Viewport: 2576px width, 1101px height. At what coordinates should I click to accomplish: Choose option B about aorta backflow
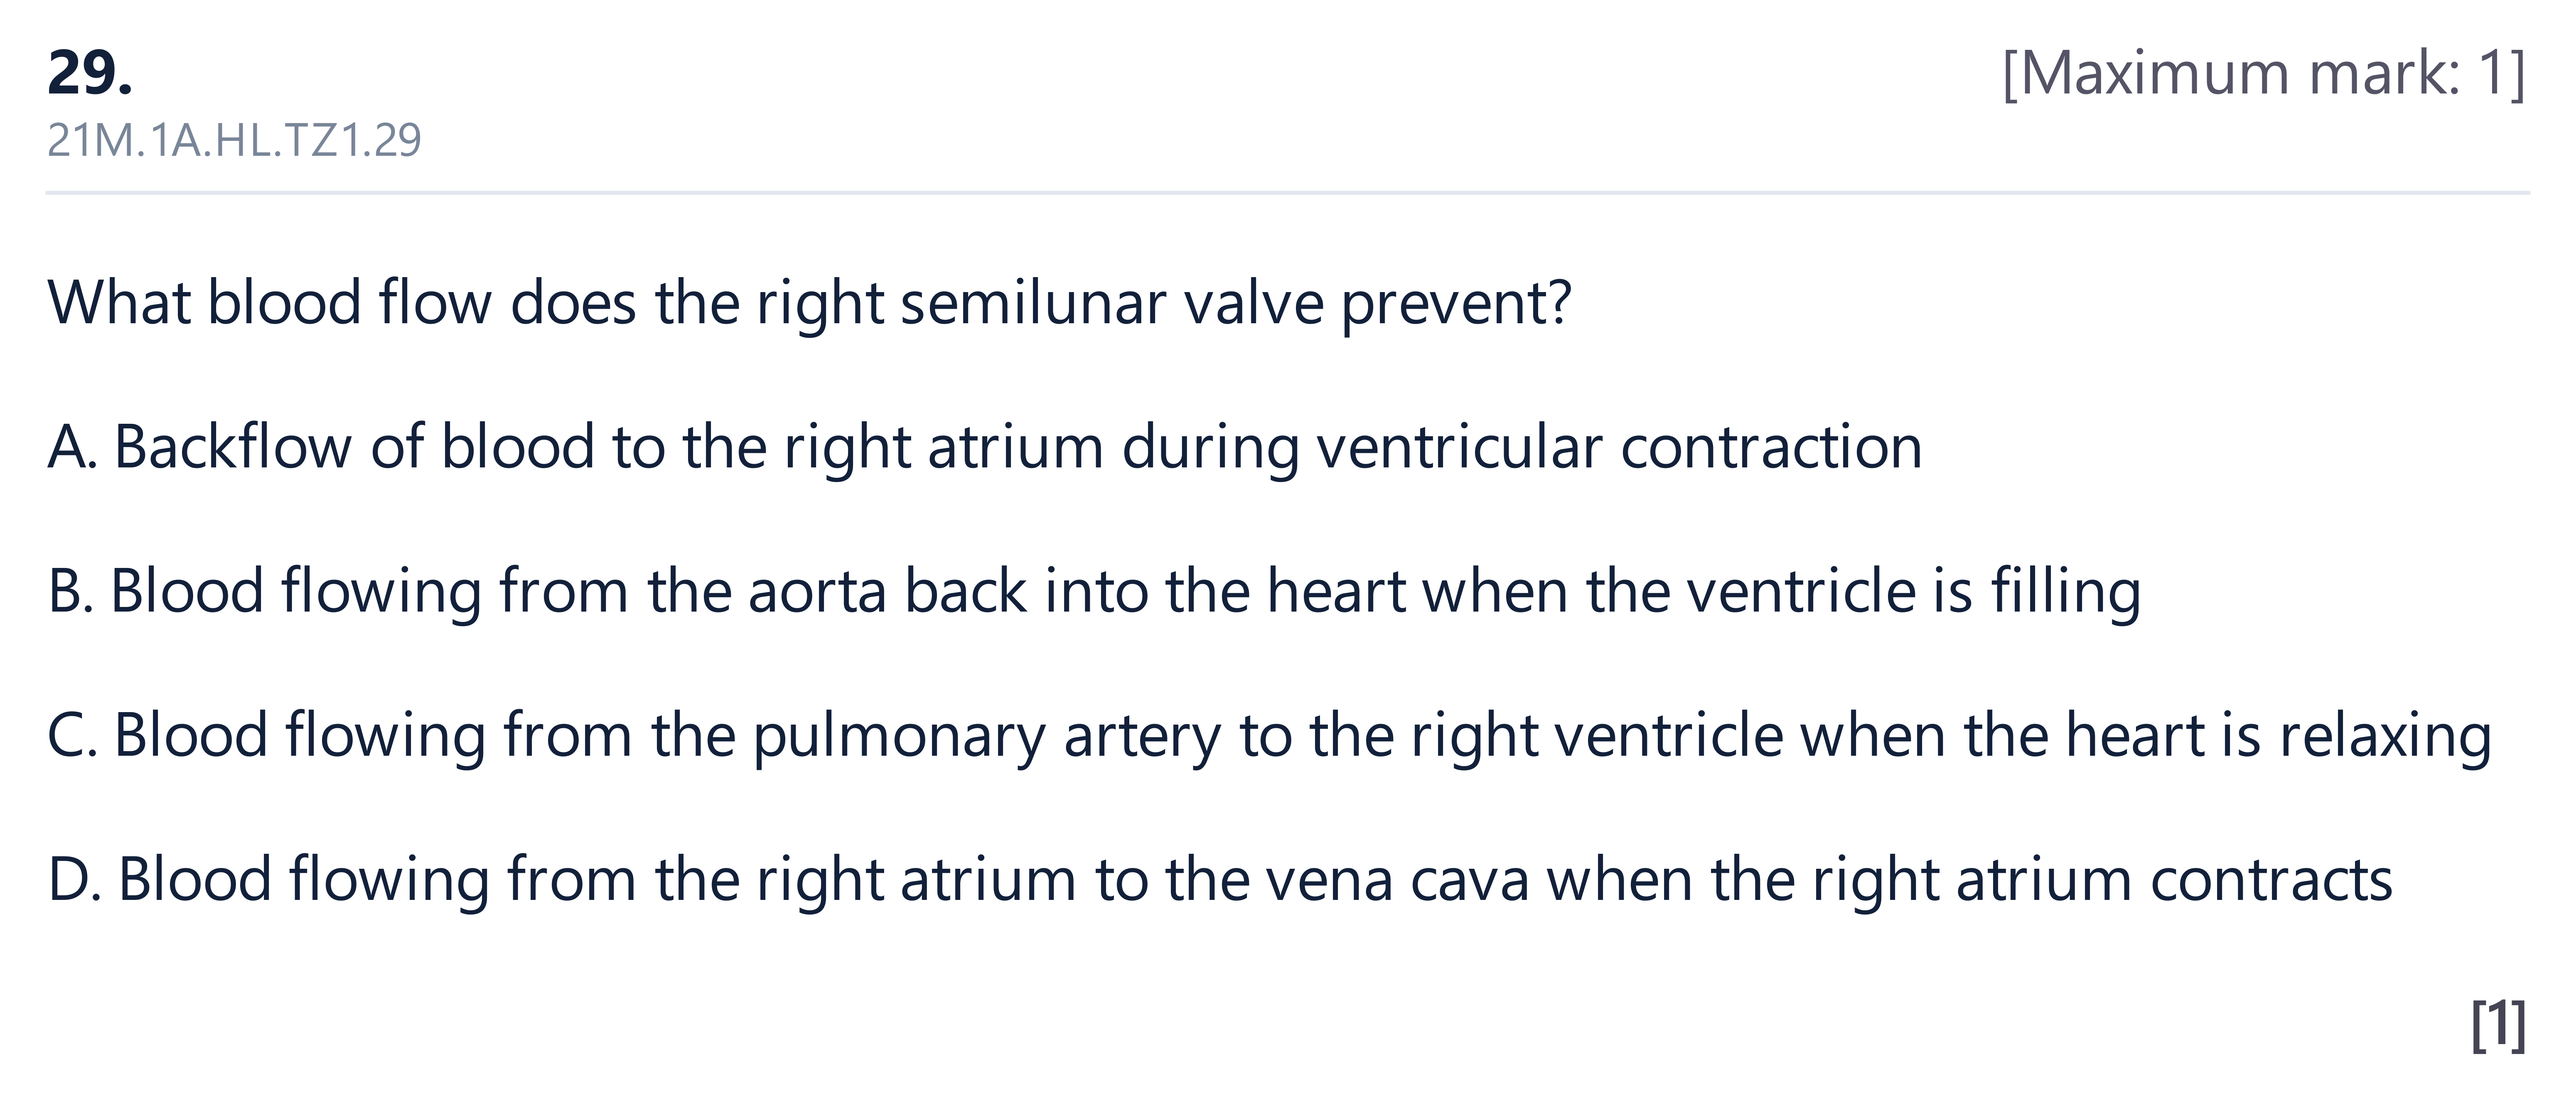click(x=1094, y=591)
